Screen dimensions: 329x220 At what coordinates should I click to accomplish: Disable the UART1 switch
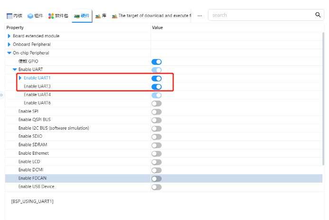pyautogui.click(x=157, y=79)
